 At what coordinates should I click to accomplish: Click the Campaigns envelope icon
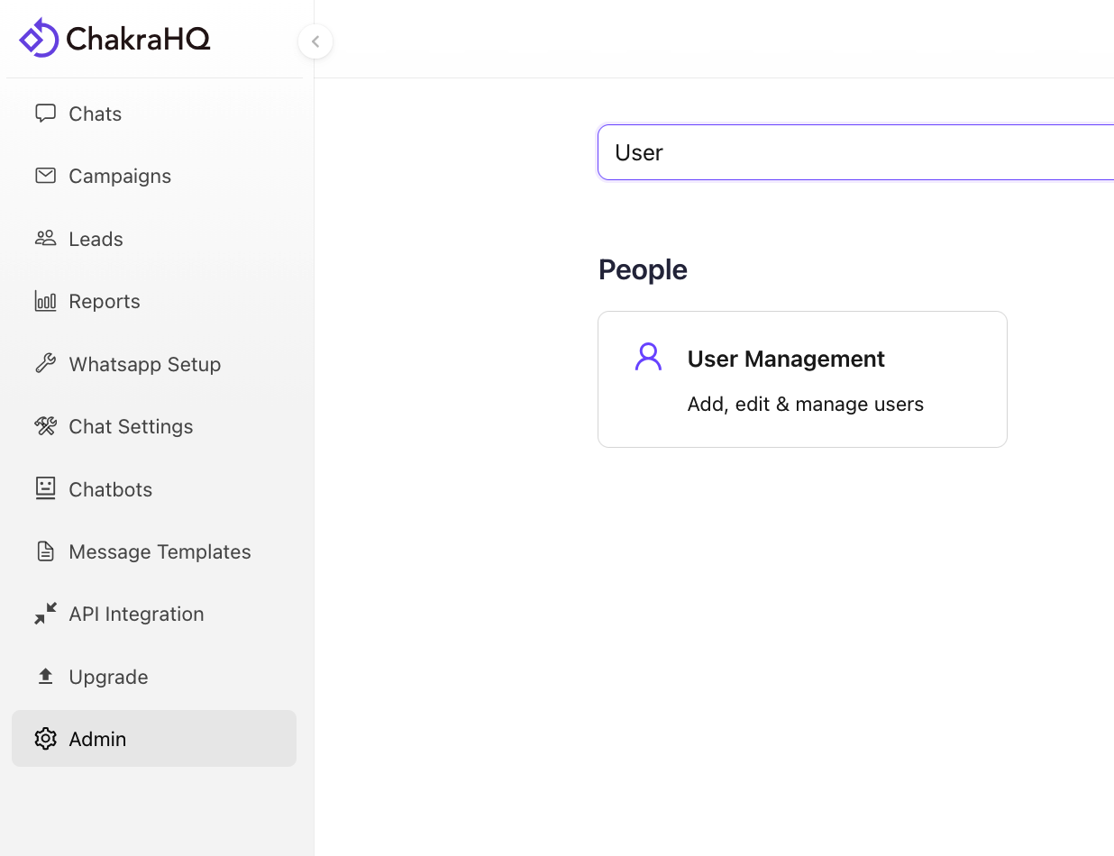click(x=46, y=175)
